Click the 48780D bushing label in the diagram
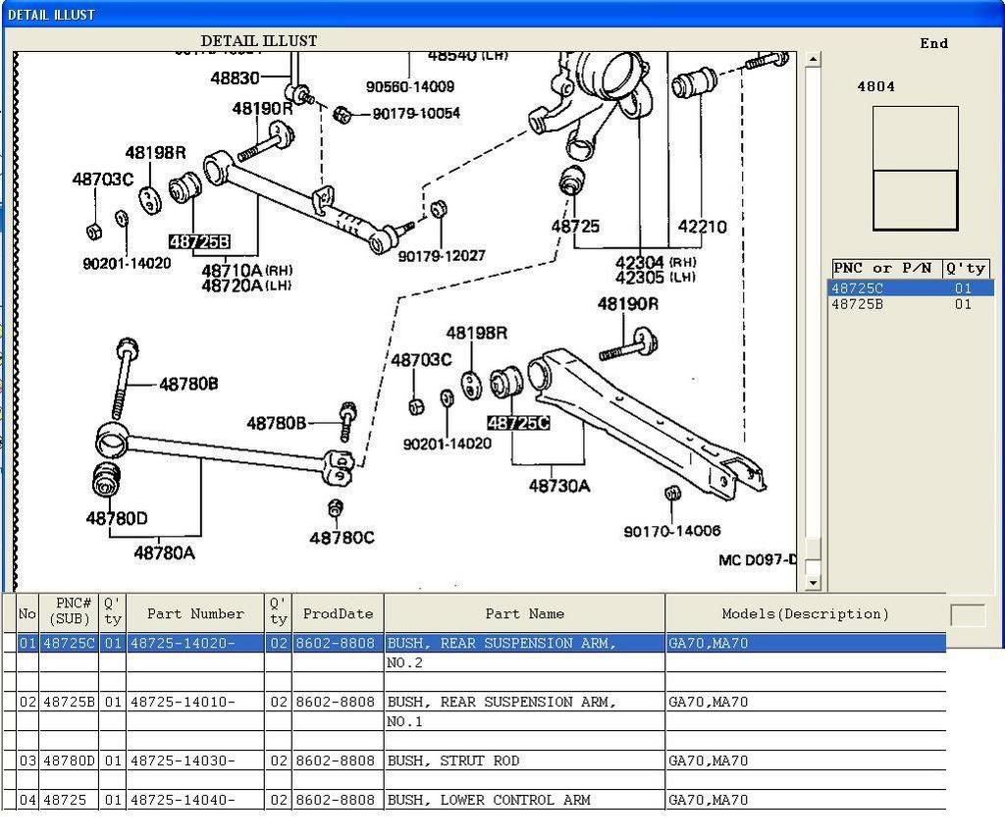The image size is (1005, 839). pos(117,518)
